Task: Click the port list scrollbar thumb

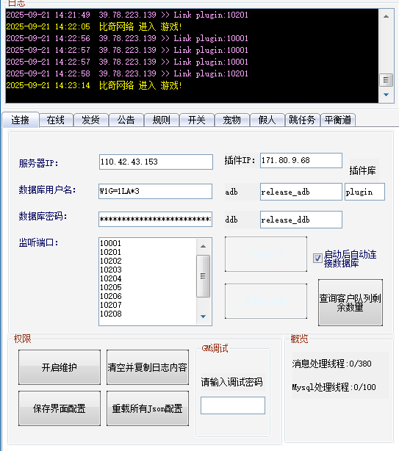Action: pyautogui.click(x=203, y=276)
